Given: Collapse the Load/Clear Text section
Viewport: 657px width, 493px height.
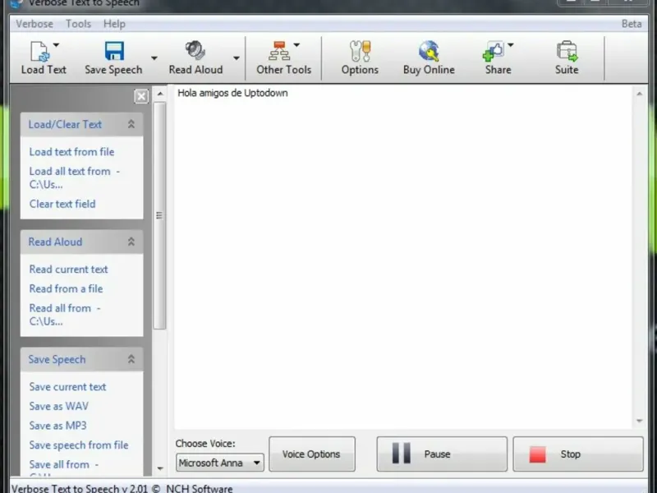Looking at the screenshot, I should [x=131, y=125].
